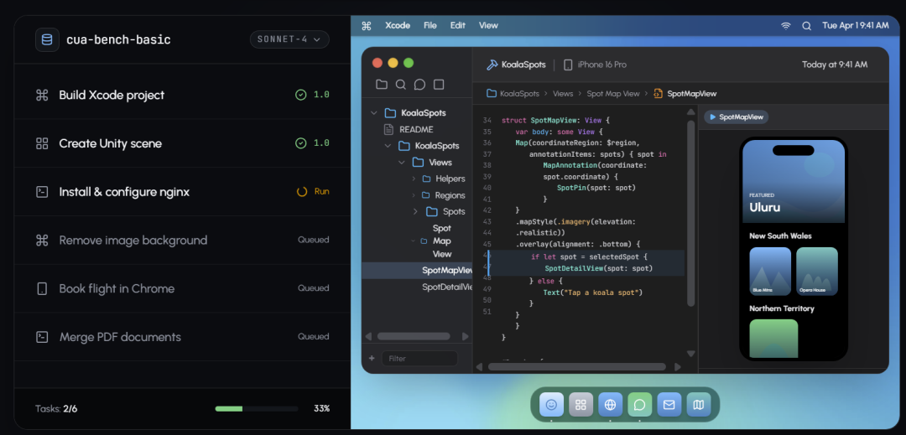Click the code editor horizontal scrollbar
This screenshot has height=435, width=906.
[x=576, y=366]
